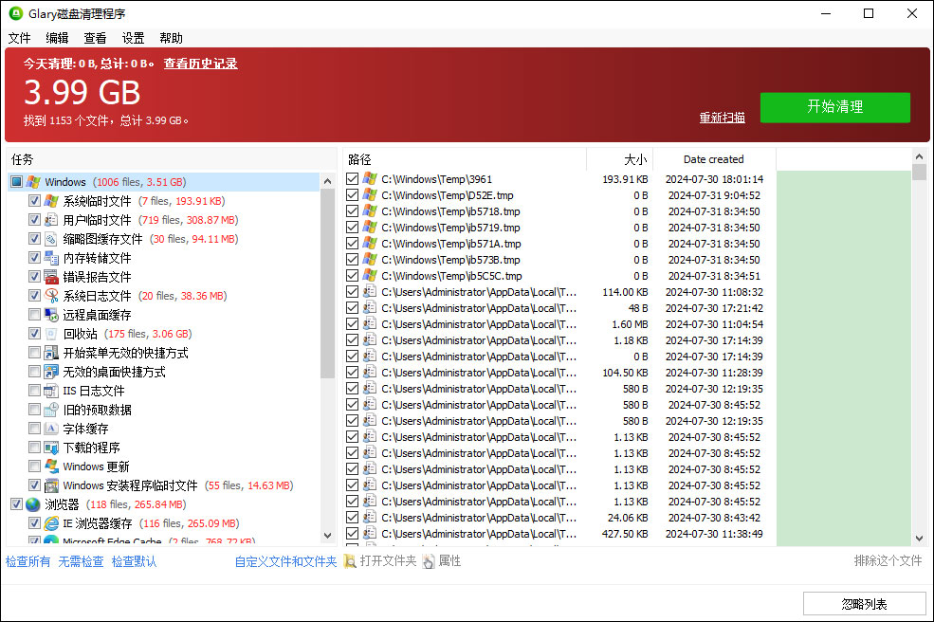Sort by the 路径 column header
The height and width of the screenshot is (622, 934).
465,159
